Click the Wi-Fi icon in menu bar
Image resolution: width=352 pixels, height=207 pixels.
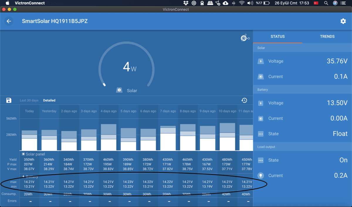click(x=241, y=3)
